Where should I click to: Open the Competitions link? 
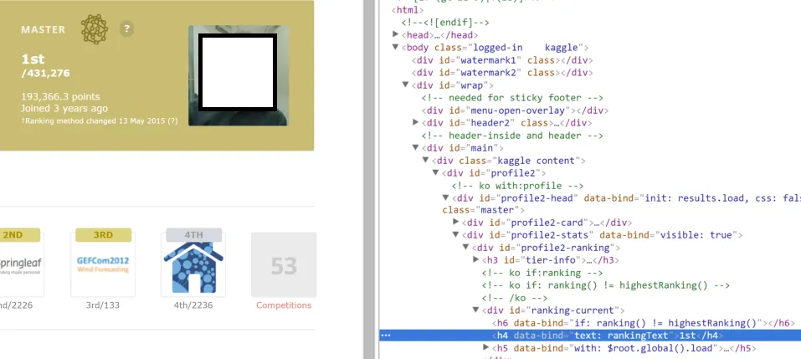(x=284, y=305)
